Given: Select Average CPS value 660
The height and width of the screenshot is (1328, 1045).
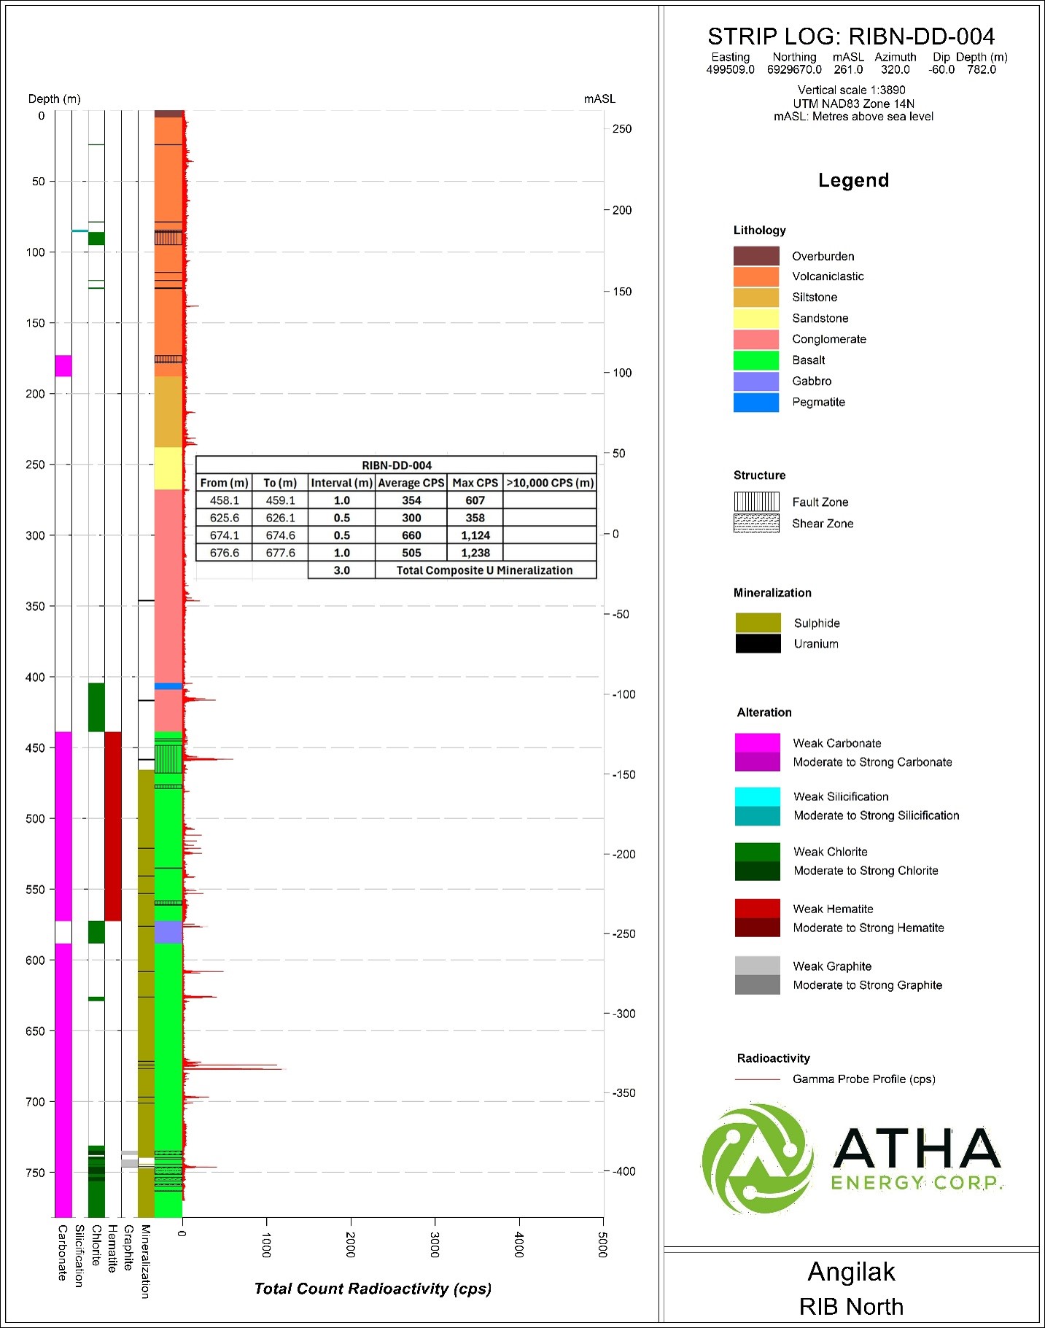Looking at the screenshot, I should click(x=411, y=535).
